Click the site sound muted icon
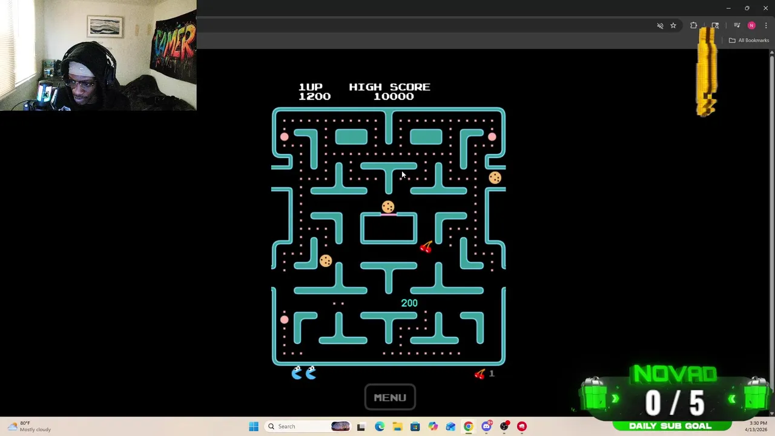This screenshot has width=775, height=436. tap(660, 25)
